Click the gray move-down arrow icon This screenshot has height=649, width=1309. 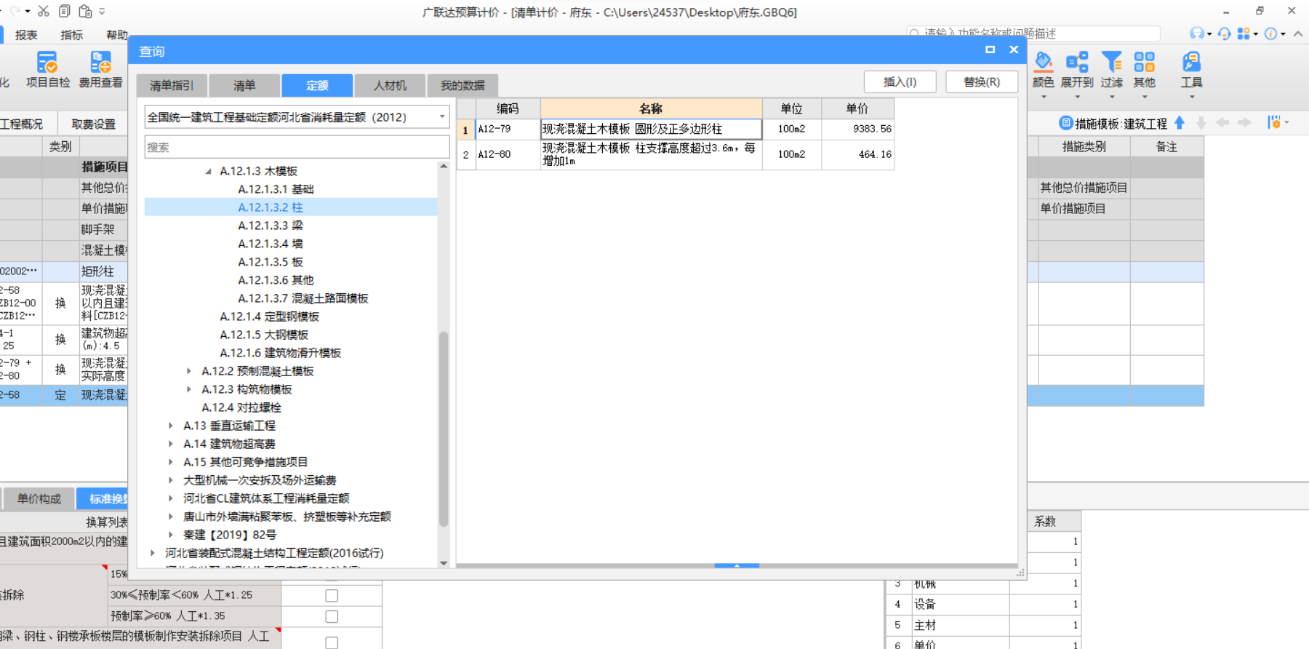click(1201, 123)
